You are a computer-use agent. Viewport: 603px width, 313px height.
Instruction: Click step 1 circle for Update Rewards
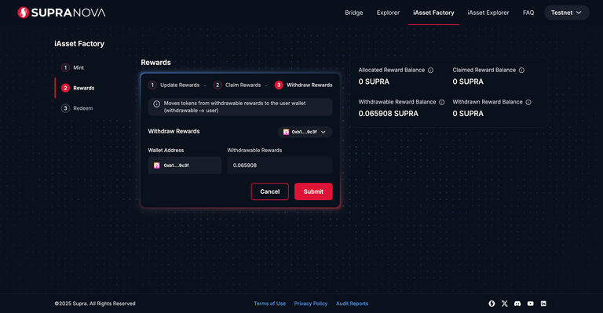coord(152,85)
